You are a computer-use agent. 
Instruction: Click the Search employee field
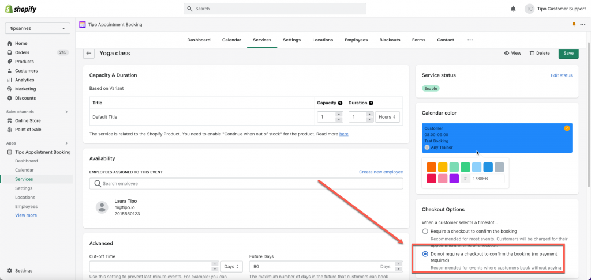click(246, 184)
